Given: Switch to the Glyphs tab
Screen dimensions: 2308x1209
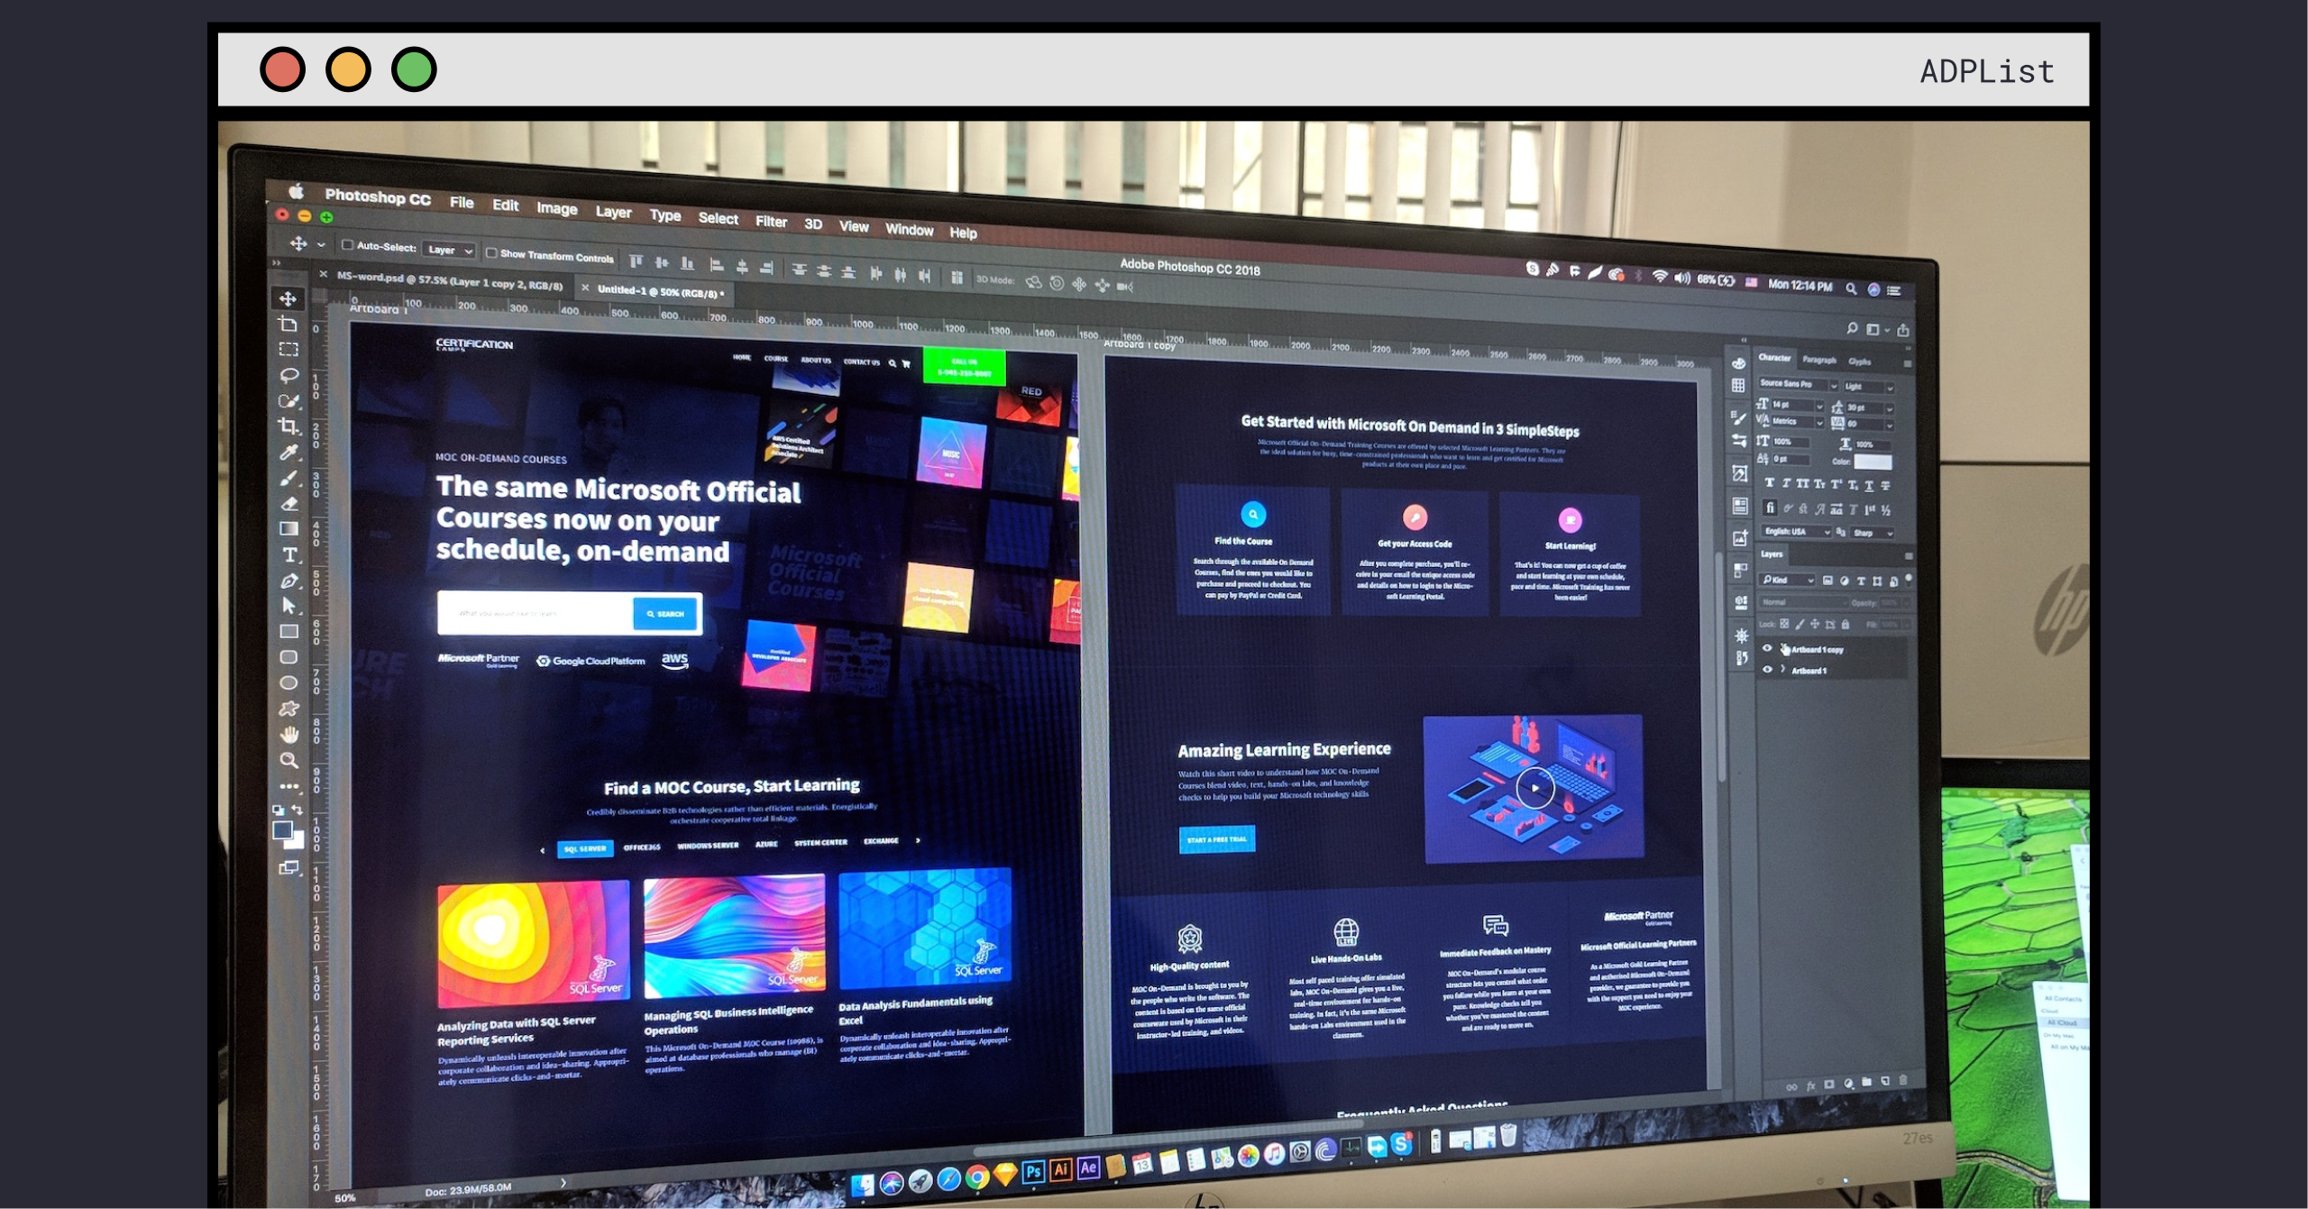Looking at the screenshot, I should [1859, 362].
